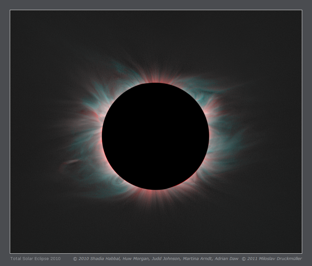This screenshot has width=312, height=266.
Task: Click the word "Total" in the caption
Action: click(x=15, y=259)
